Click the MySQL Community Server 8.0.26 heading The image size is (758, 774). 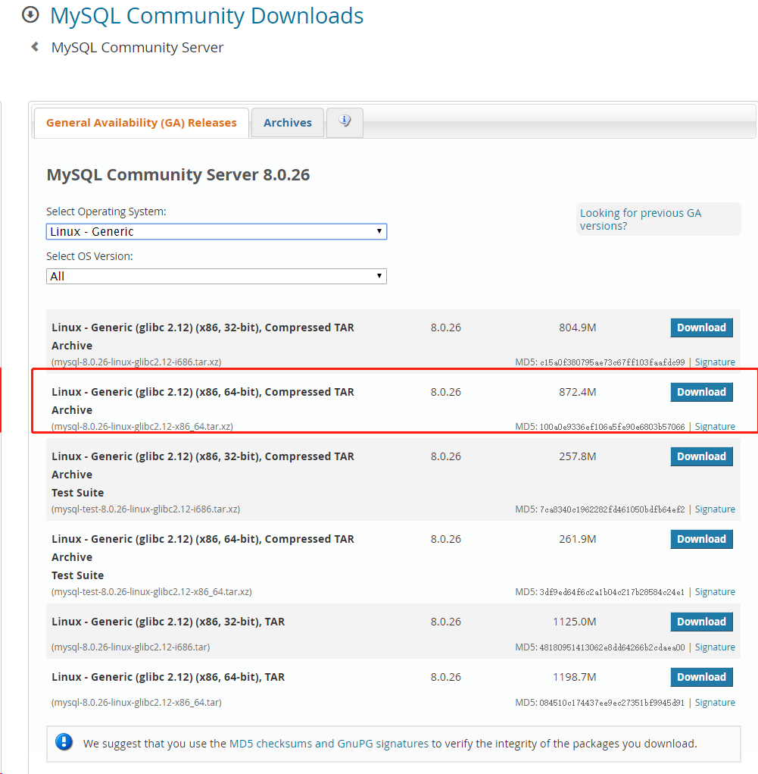178,175
